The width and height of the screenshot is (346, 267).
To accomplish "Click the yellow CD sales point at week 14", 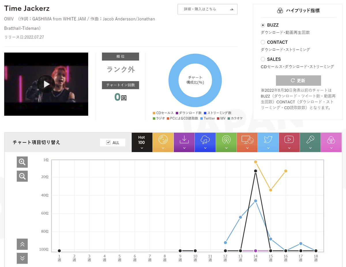I will 255,162.
